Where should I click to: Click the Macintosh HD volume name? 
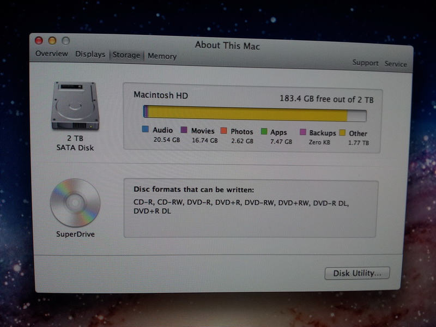point(161,95)
